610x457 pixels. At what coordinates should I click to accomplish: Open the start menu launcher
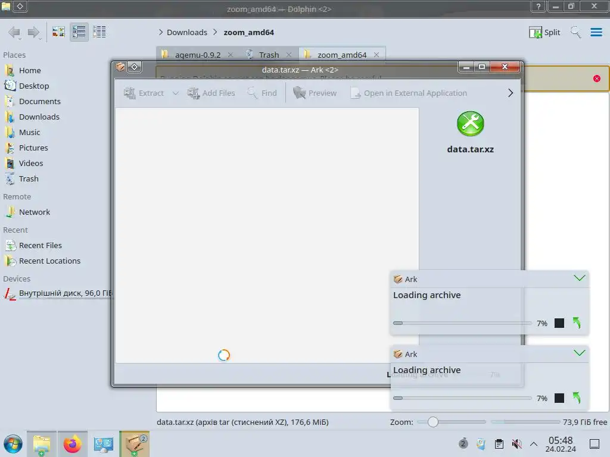click(x=13, y=444)
